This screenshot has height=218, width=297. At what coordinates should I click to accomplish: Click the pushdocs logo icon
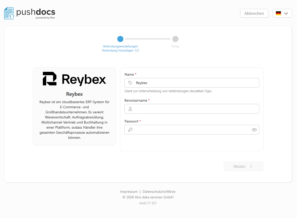click(9, 13)
